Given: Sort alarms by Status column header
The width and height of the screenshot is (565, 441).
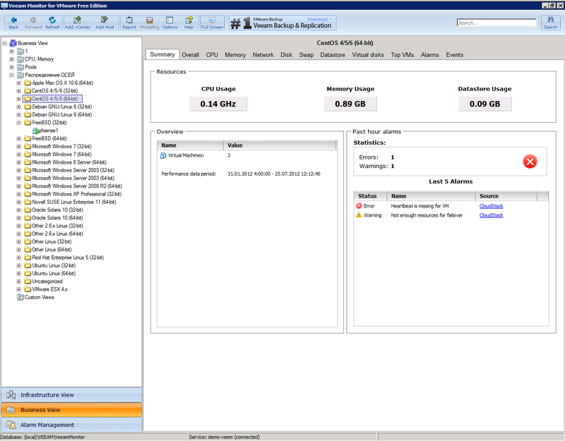Looking at the screenshot, I should tap(370, 196).
